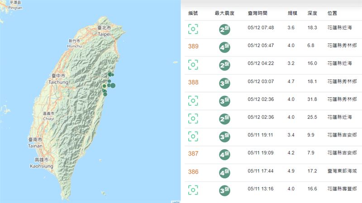Click the intensity 3 badge for the 31.8 depth quake

[224, 101]
